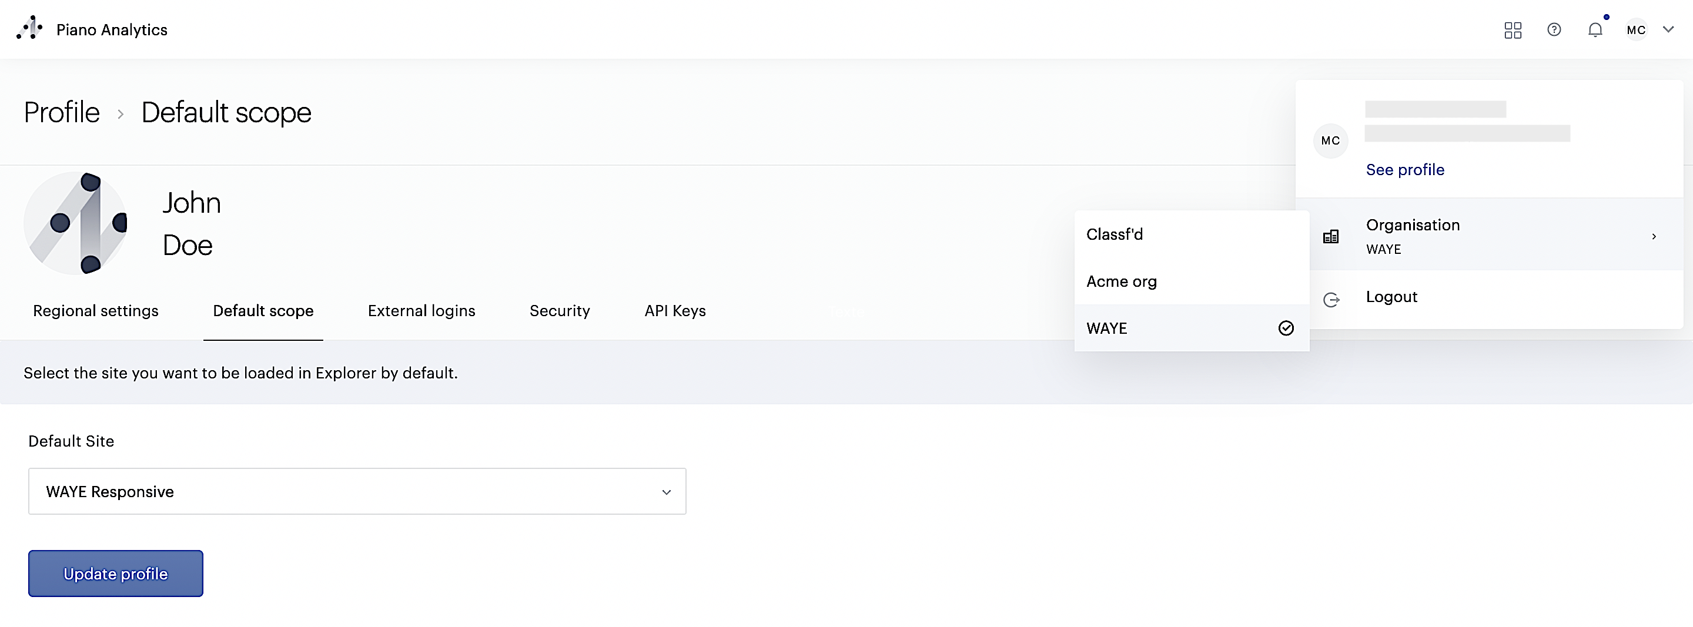
Task: Open the help question mark icon
Action: tap(1554, 29)
